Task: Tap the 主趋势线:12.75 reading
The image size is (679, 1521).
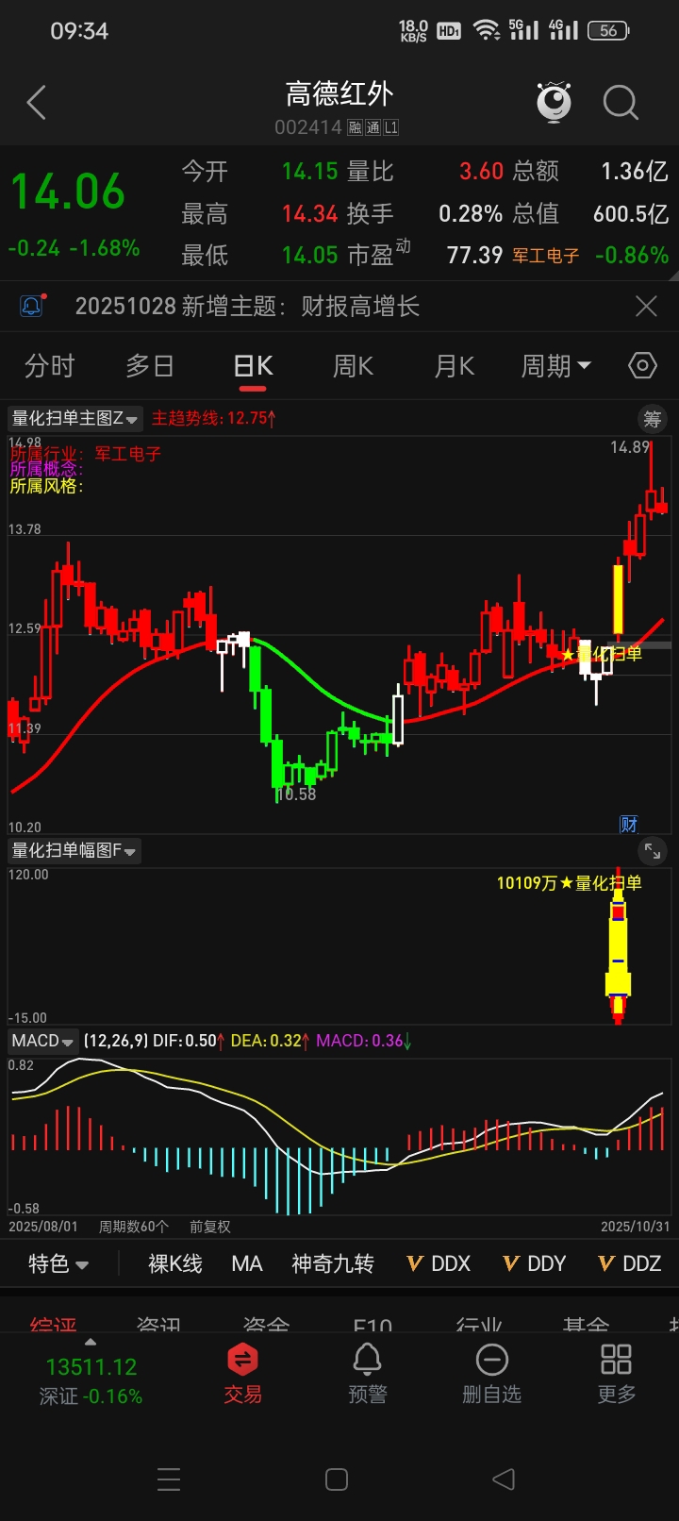Action: [x=214, y=418]
